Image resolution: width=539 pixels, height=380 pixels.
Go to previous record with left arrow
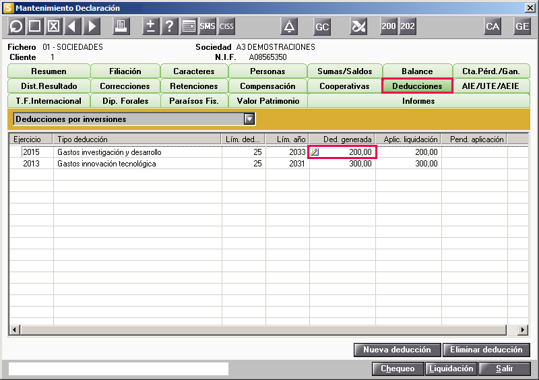click(72, 26)
